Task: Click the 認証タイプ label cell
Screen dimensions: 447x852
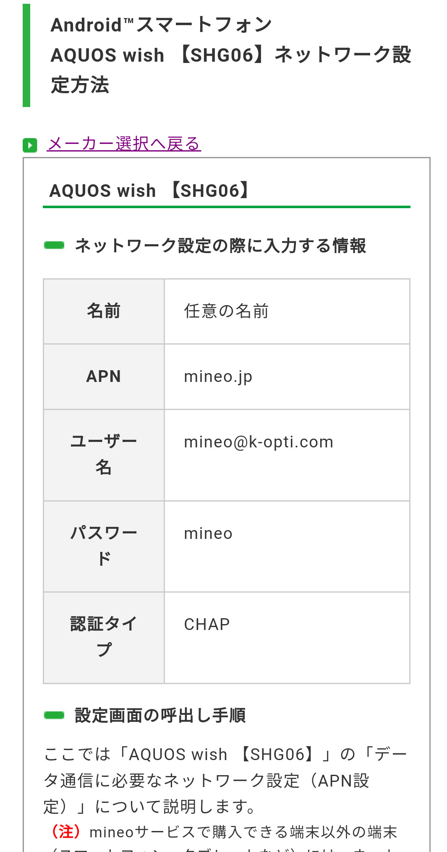Action: pos(104,637)
